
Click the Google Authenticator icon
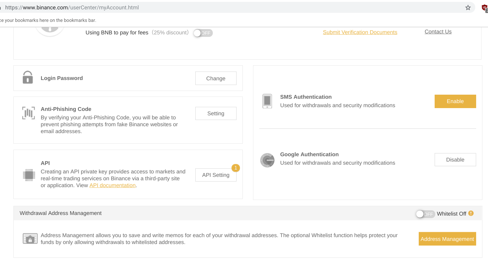[267, 160]
